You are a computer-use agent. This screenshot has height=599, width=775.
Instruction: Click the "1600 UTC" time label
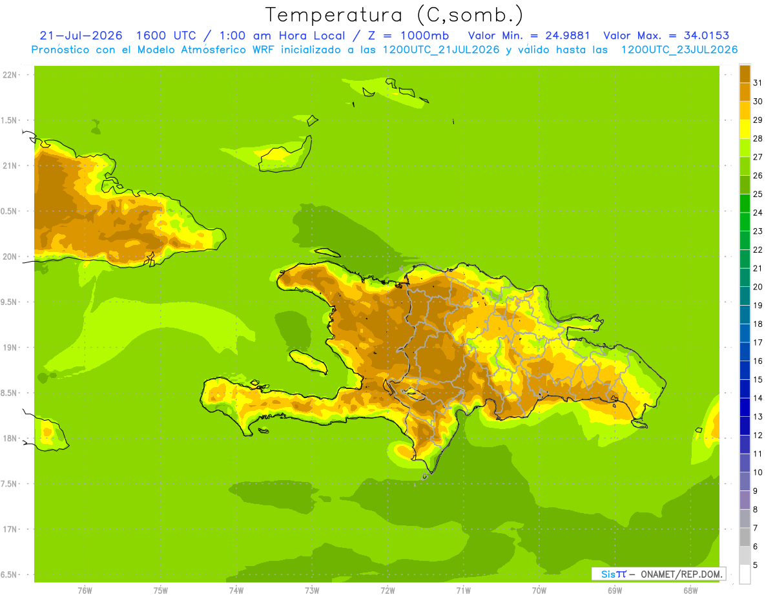tap(167, 36)
